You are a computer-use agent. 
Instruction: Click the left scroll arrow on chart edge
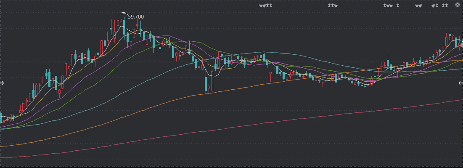(2, 83)
